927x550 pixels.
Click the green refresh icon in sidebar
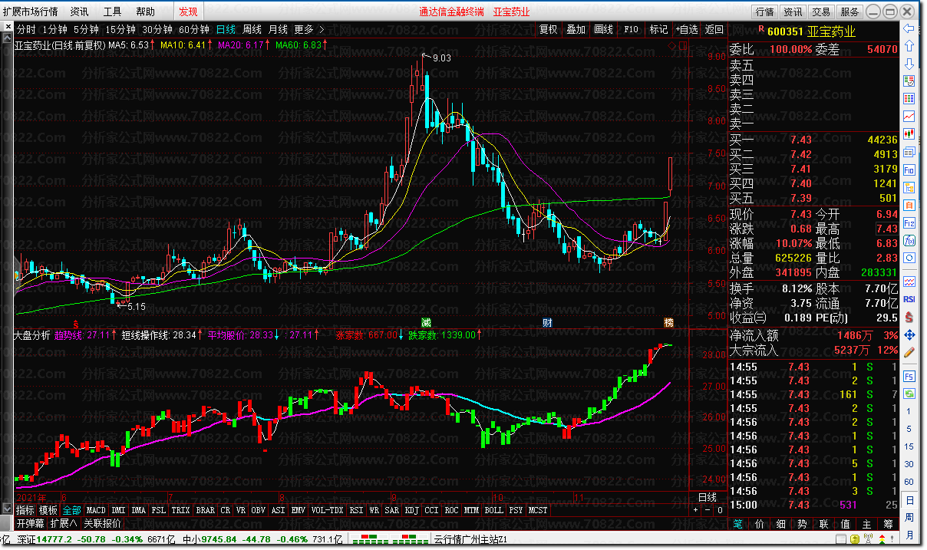tap(909, 394)
